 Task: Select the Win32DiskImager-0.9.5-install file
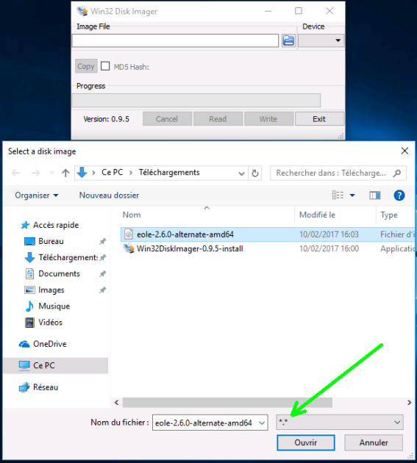(x=190, y=248)
